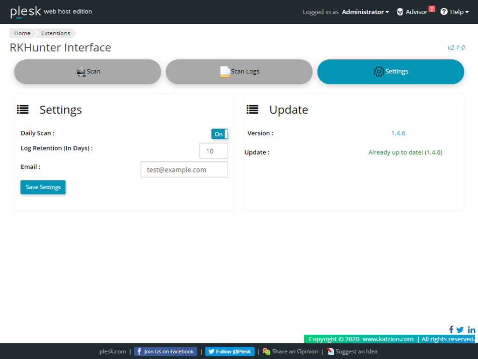Click the Save Settings button
Viewport: 478px width, 359px height.
pyautogui.click(x=43, y=187)
